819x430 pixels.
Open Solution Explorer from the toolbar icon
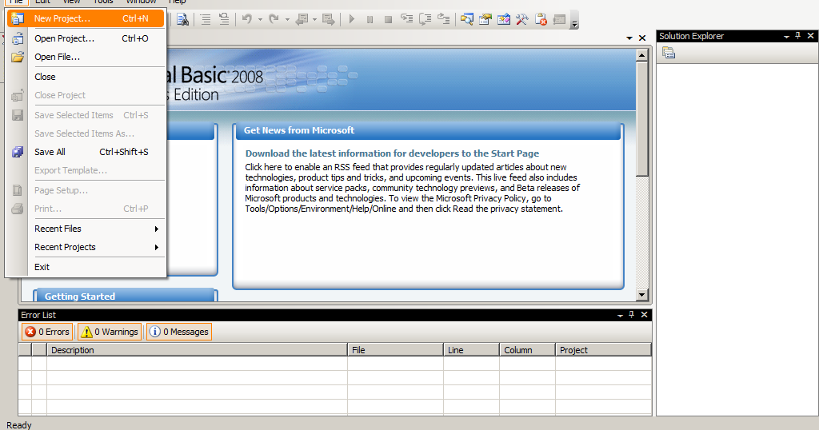pos(466,19)
